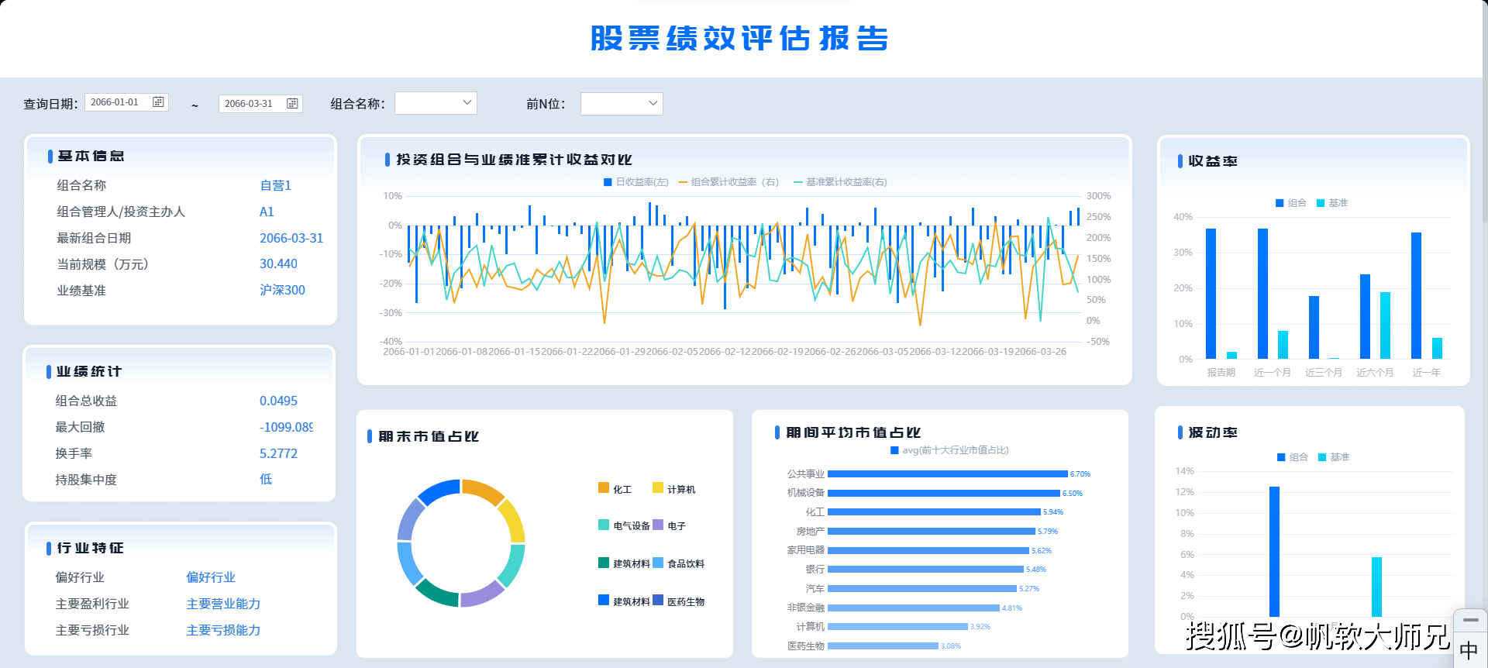Click the 电气设备 legend marker
1488x668 pixels.
[604, 525]
